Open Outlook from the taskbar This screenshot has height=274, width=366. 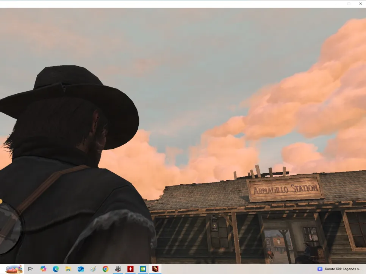coord(81,269)
